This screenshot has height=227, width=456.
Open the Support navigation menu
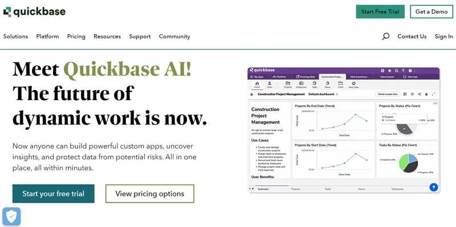(x=140, y=36)
